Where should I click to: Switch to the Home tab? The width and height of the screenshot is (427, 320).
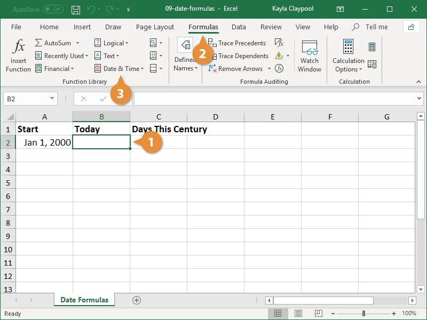[x=49, y=27]
